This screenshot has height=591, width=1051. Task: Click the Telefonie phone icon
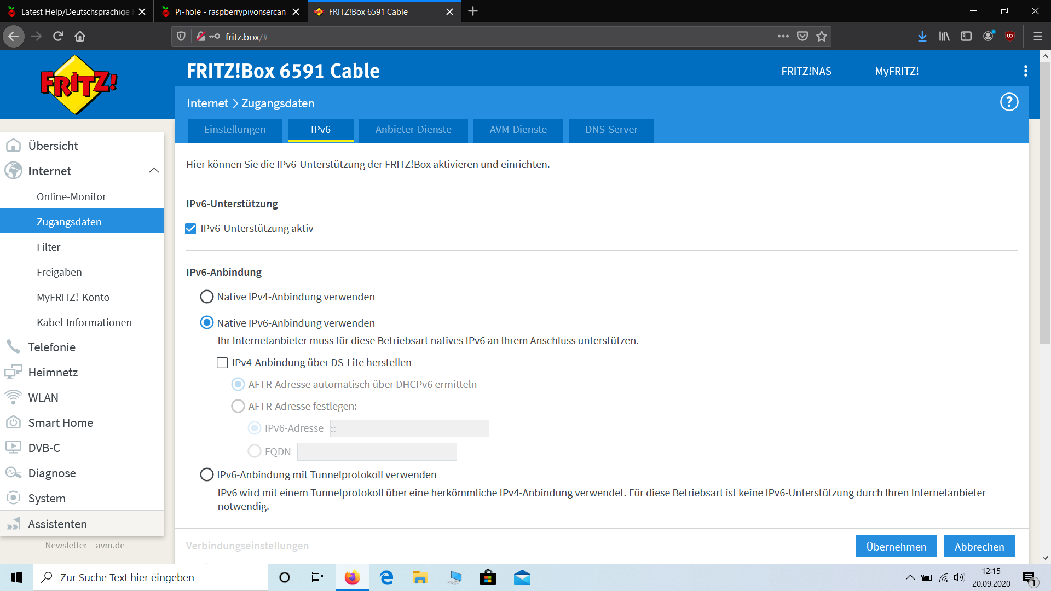point(13,347)
